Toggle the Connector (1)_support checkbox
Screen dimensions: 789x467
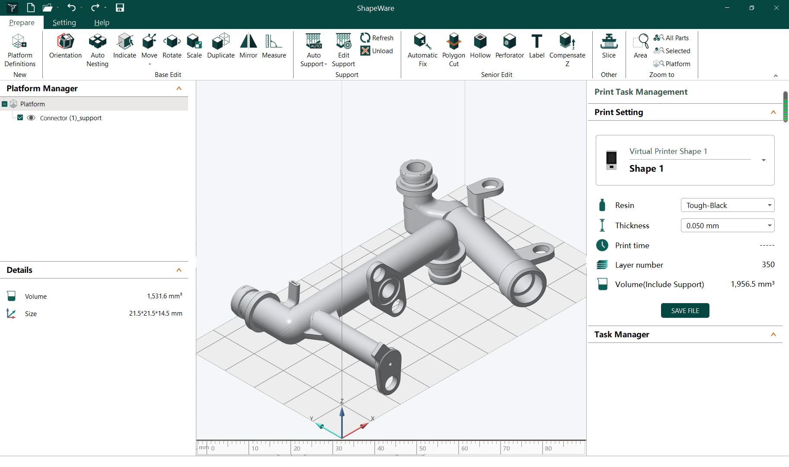[x=20, y=117]
